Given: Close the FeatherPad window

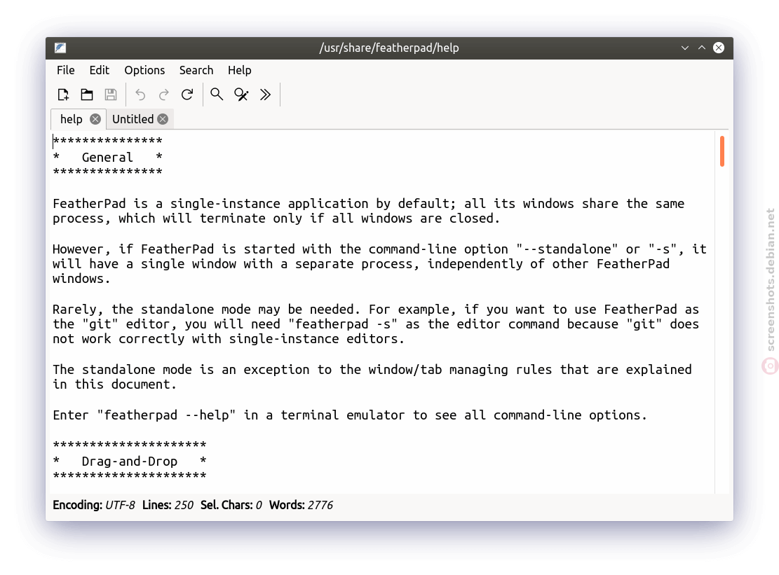Looking at the screenshot, I should click(719, 48).
